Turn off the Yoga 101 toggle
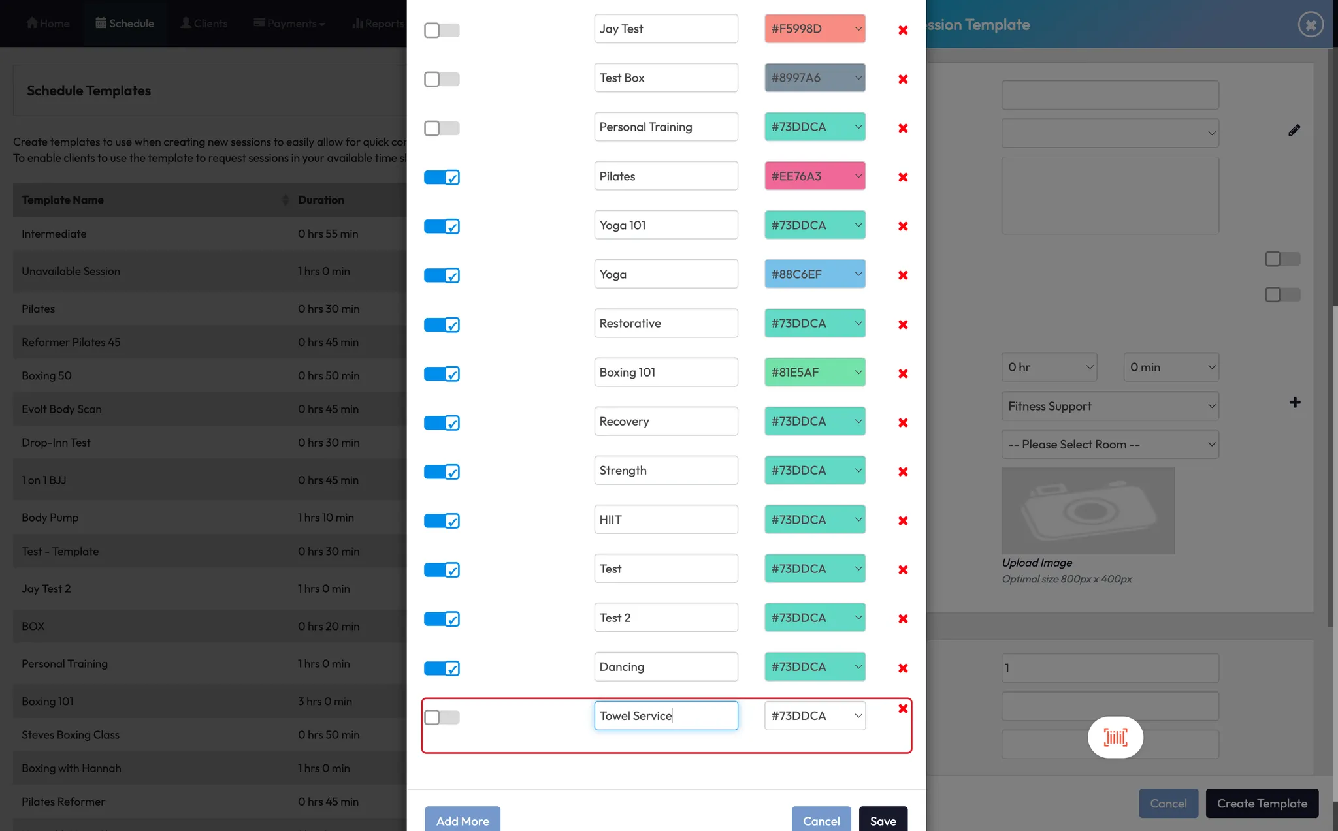The image size is (1338, 831). point(442,227)
